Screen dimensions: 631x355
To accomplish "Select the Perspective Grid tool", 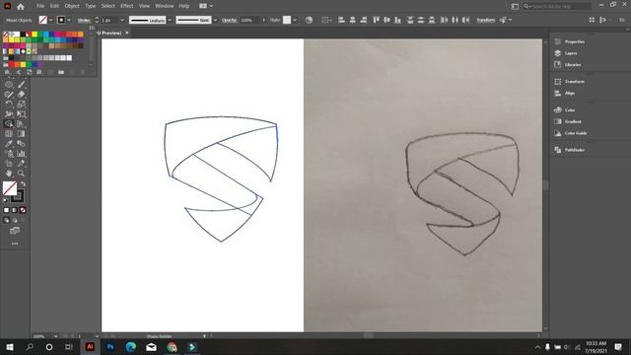I will pyautogui.click(x=22, y=124).
